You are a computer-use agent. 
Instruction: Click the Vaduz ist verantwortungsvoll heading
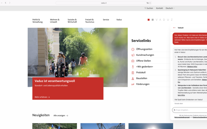tap(55, 81)
